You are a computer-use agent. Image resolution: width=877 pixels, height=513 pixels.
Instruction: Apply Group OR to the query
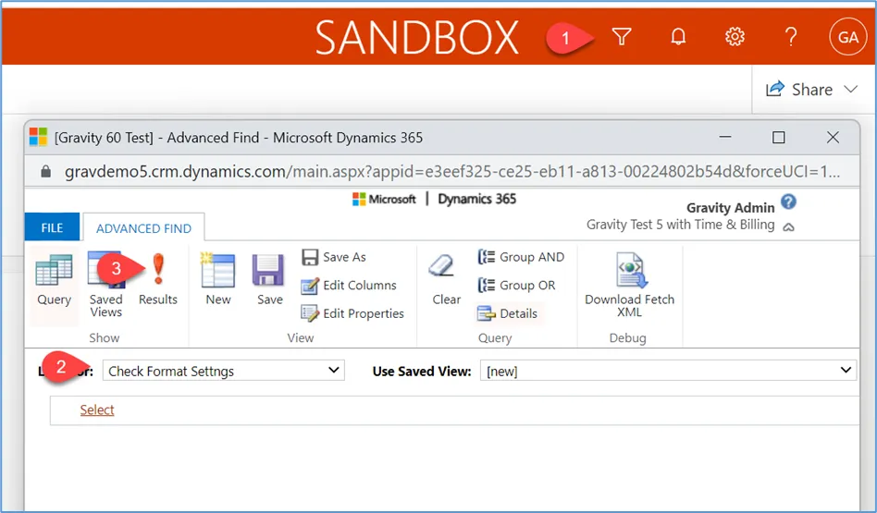[517, 286]
